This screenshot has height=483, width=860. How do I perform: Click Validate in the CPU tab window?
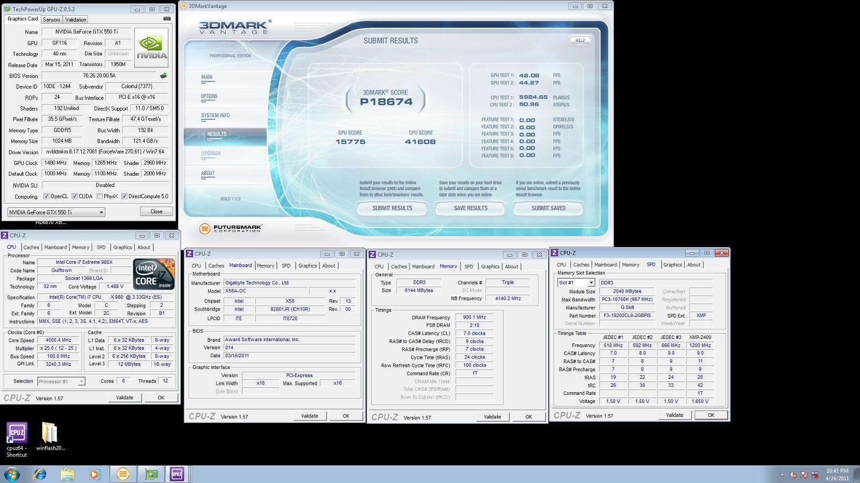click(x=125, y=398)
